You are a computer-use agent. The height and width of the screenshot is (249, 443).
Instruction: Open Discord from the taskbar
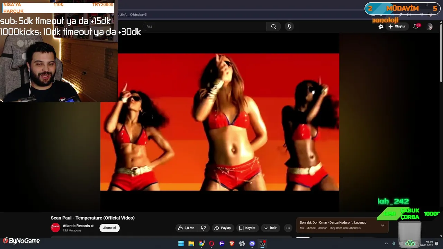tap(252, 243)
